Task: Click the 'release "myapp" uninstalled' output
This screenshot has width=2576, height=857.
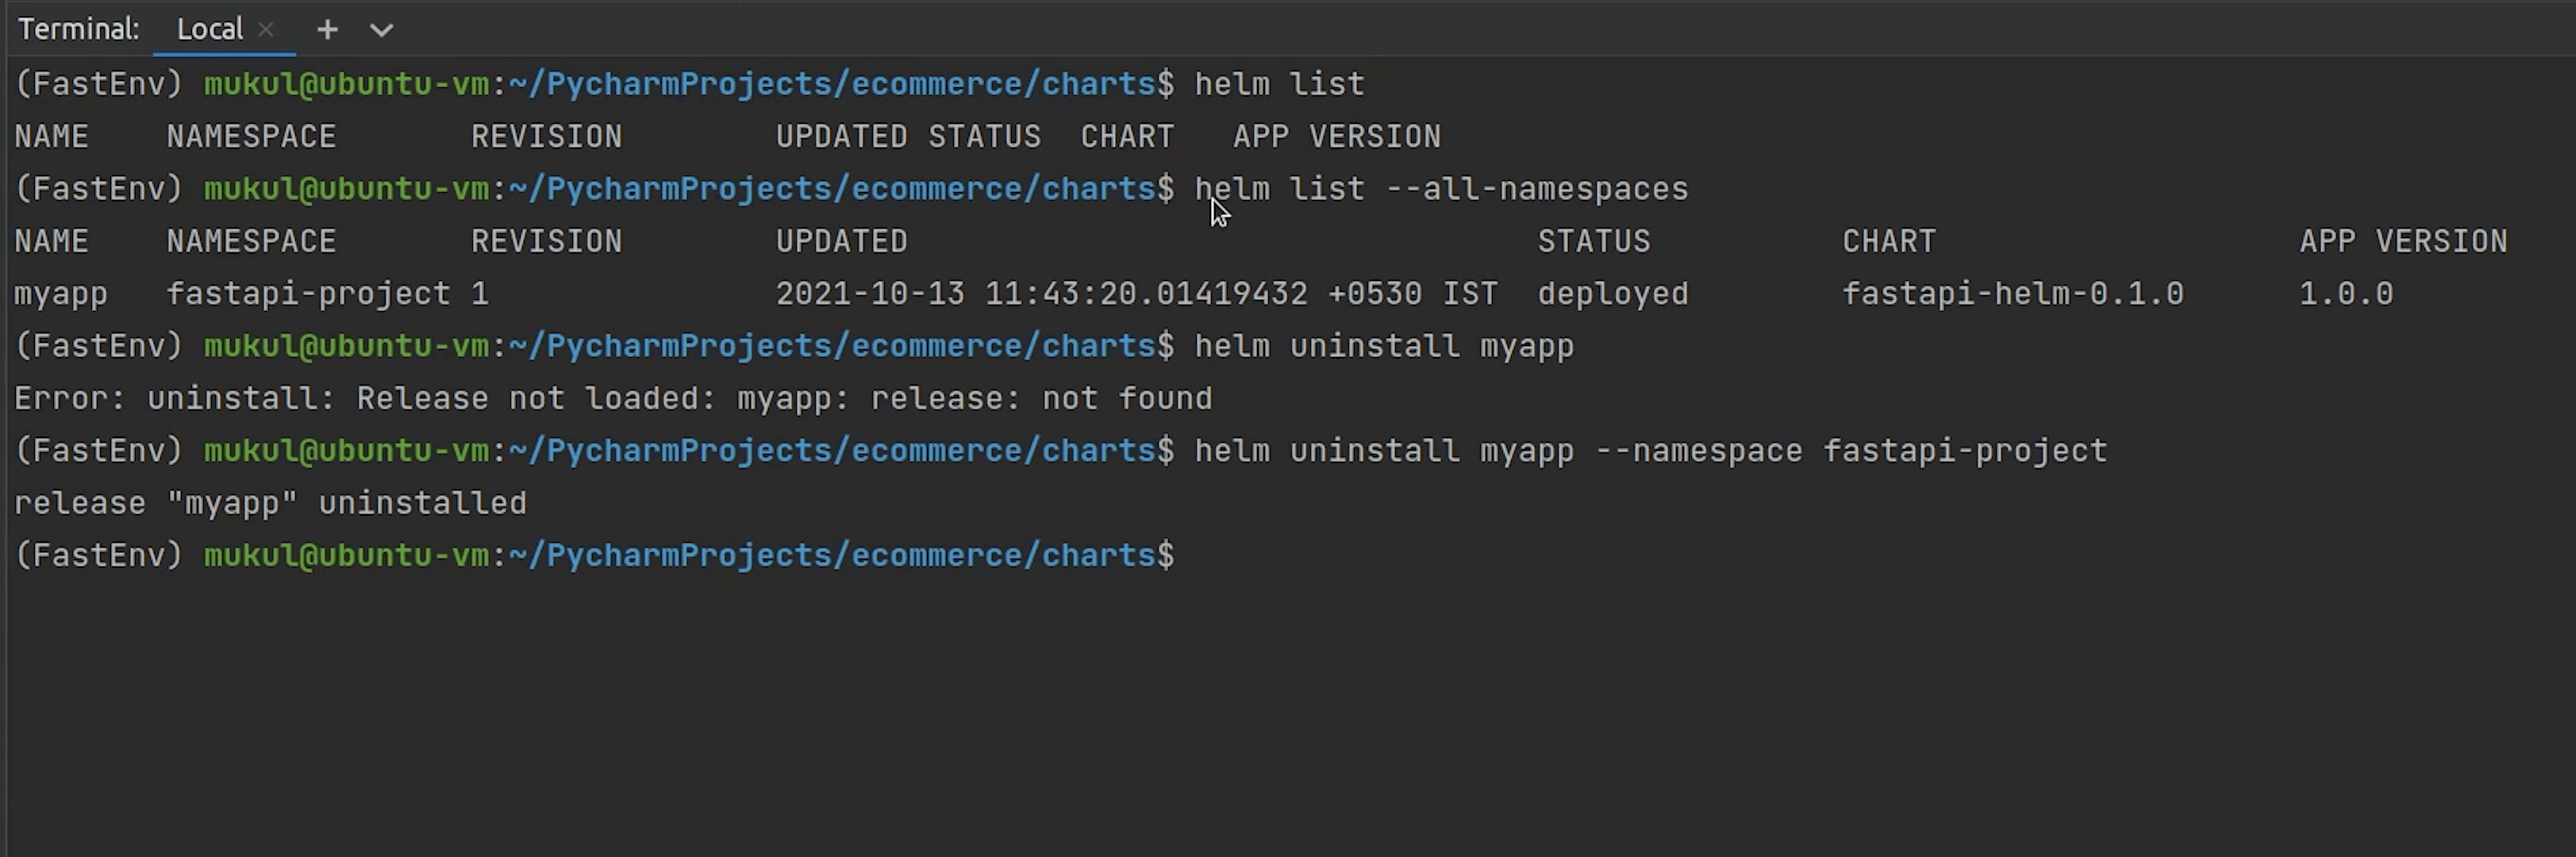Action: [x=270, y=503]
